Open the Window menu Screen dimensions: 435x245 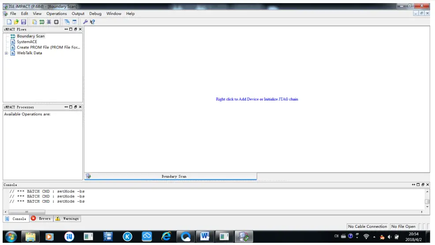pos(114,14)
